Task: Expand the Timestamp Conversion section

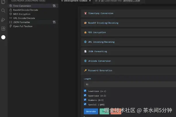Action: point(129,13)
